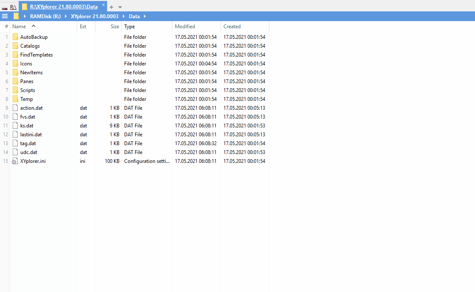Expand the breadcrumb arrow after Data
475x292 pixels.
[144, 16]
